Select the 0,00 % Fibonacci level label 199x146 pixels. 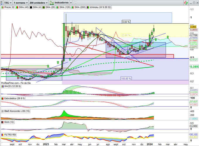pyautogui.click(x=126, y=22)
